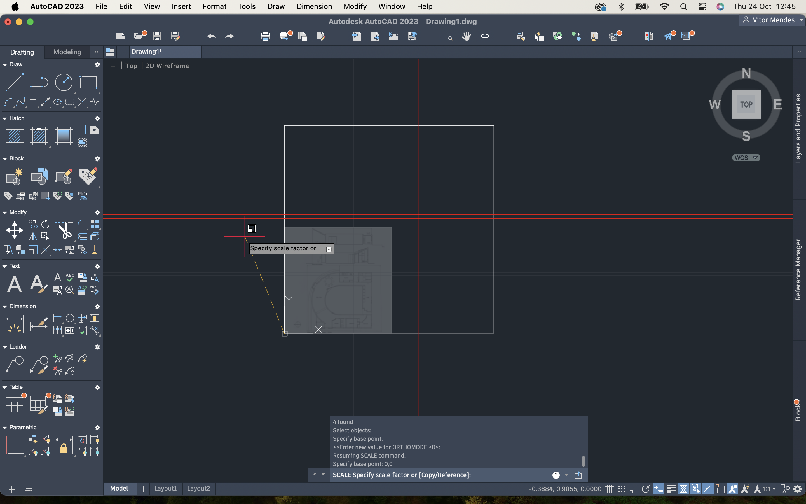Switch to the Layout2 tab
Viewport: 806px width, 504px height.
pos(198,488)
